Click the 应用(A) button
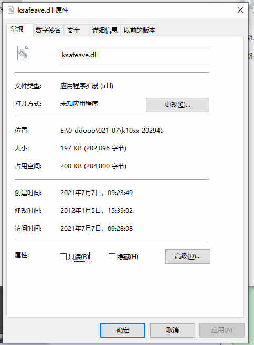This screenshot has width=254, height=345. (222, 330)
